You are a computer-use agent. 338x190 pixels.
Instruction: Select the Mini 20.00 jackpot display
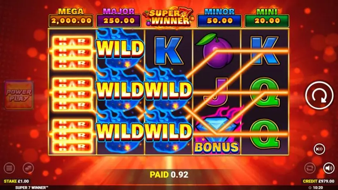pos(267,18)
